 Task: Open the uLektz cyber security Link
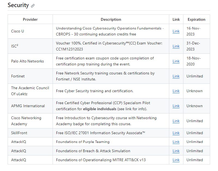(x=176, y=91)
